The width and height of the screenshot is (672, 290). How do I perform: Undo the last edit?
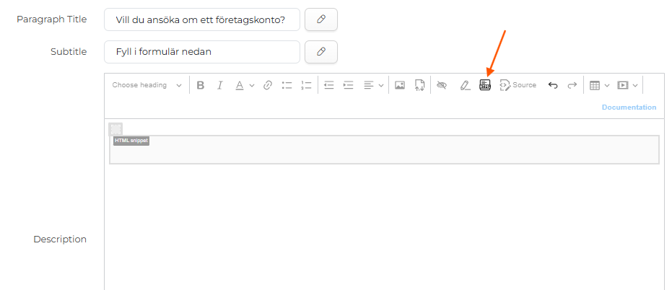coord(553,85)
